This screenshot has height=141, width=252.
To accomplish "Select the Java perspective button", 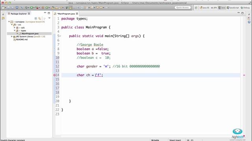I will [x=222, y=8].
